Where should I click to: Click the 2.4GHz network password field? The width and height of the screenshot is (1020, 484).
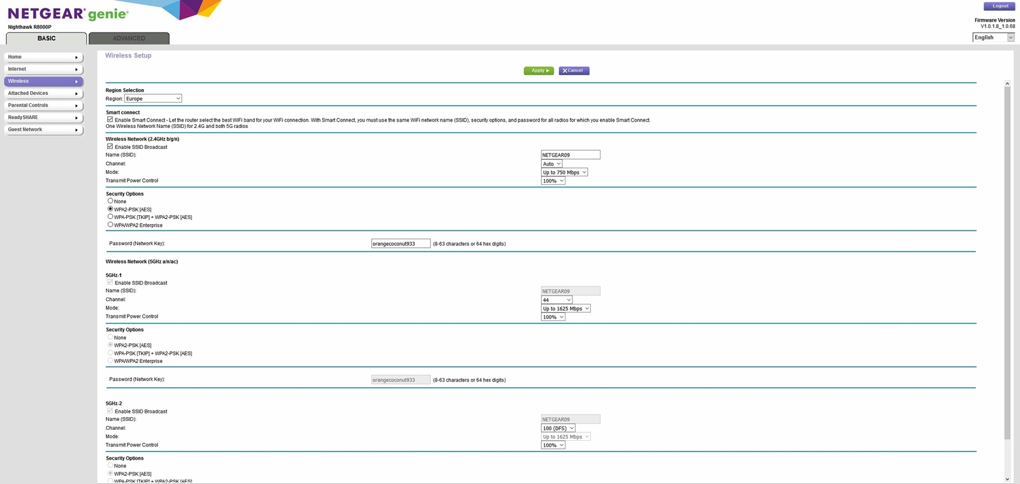(400, 244)
